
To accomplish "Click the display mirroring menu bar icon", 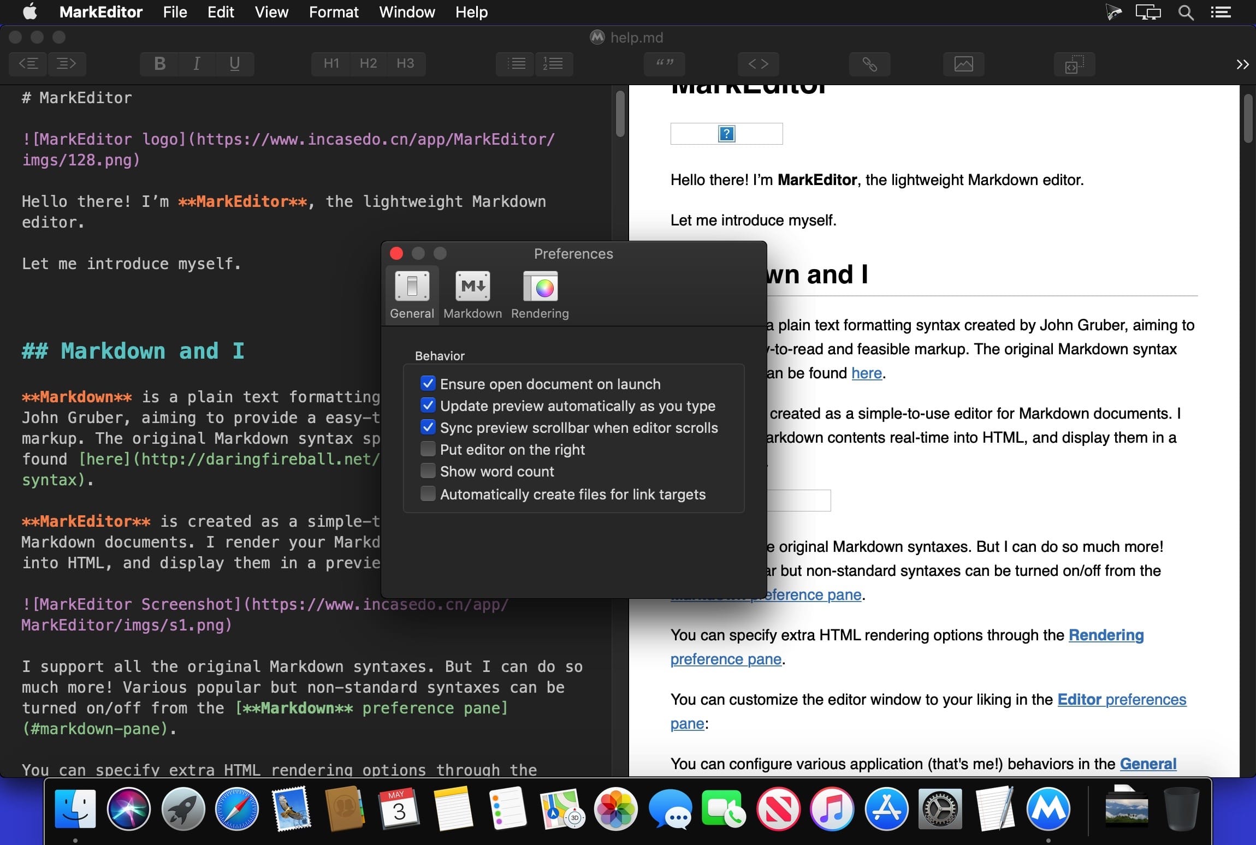I will 1148,12.
